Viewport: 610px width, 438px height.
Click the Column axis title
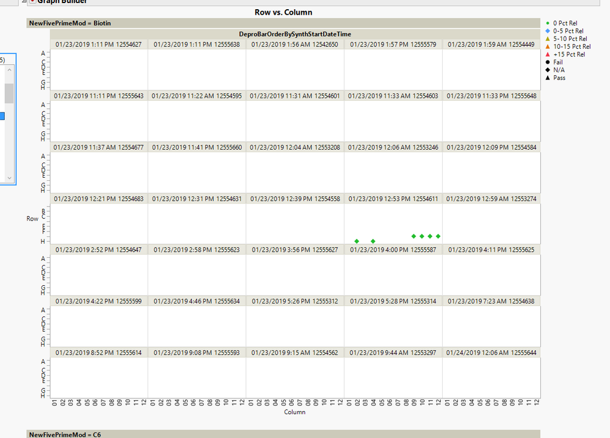[x=294, y=412]
